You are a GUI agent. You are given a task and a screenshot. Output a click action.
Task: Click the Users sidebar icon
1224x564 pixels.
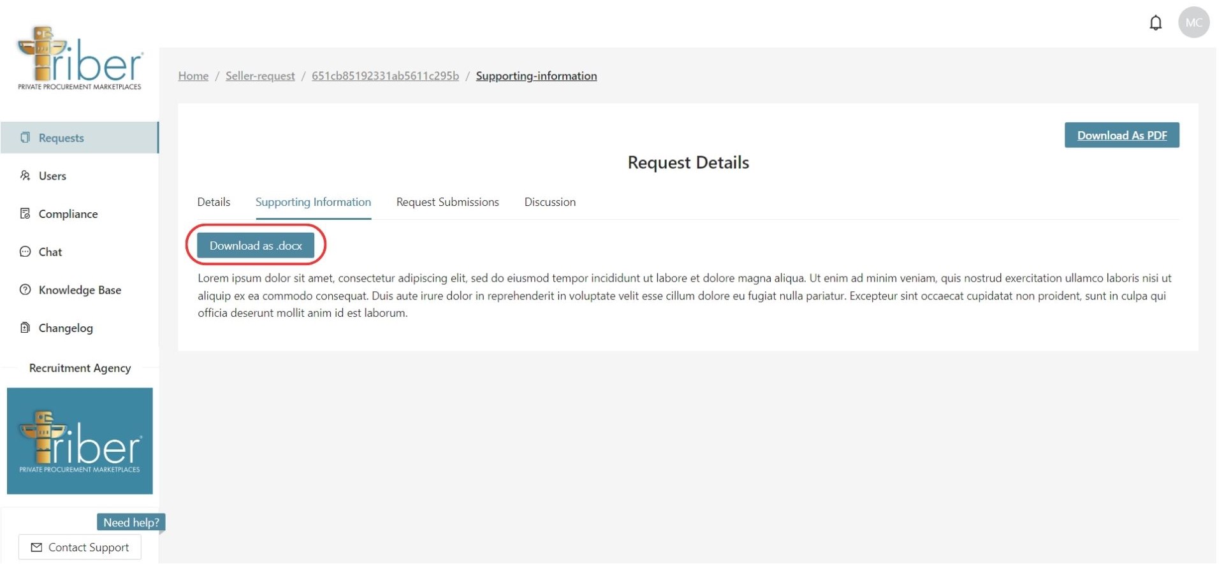tap(25, 175)
